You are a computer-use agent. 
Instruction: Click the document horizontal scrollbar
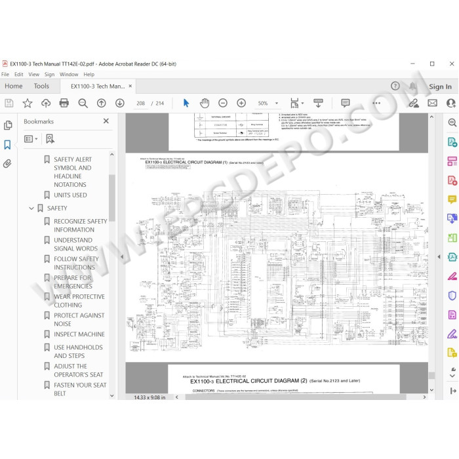296,397
